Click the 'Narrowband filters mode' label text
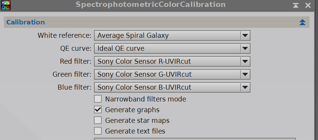The image size is (318, 140). [x=145, y=99]
